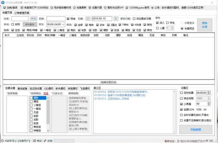This screenshot has width=218, height=143.
Task: Open the date 2019-02-10 field
Action: [x=102, y=19]
